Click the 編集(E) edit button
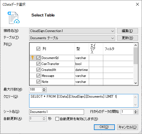142x134 pixels. pos(128,31)
